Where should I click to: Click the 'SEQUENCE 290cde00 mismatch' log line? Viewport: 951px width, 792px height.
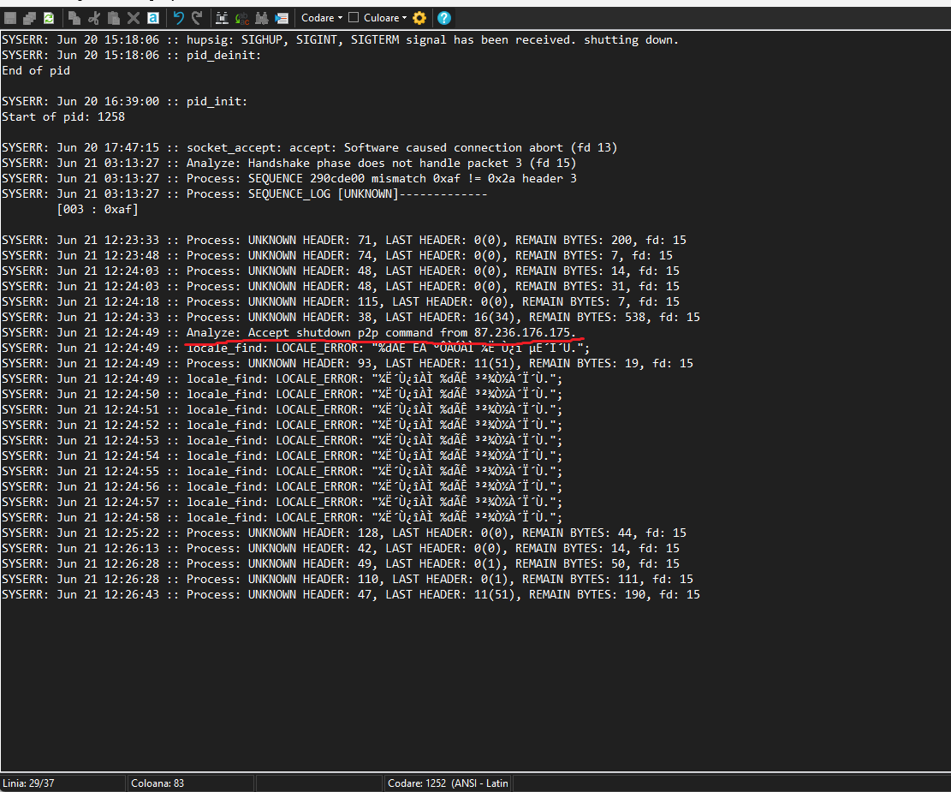coord(288,178)
